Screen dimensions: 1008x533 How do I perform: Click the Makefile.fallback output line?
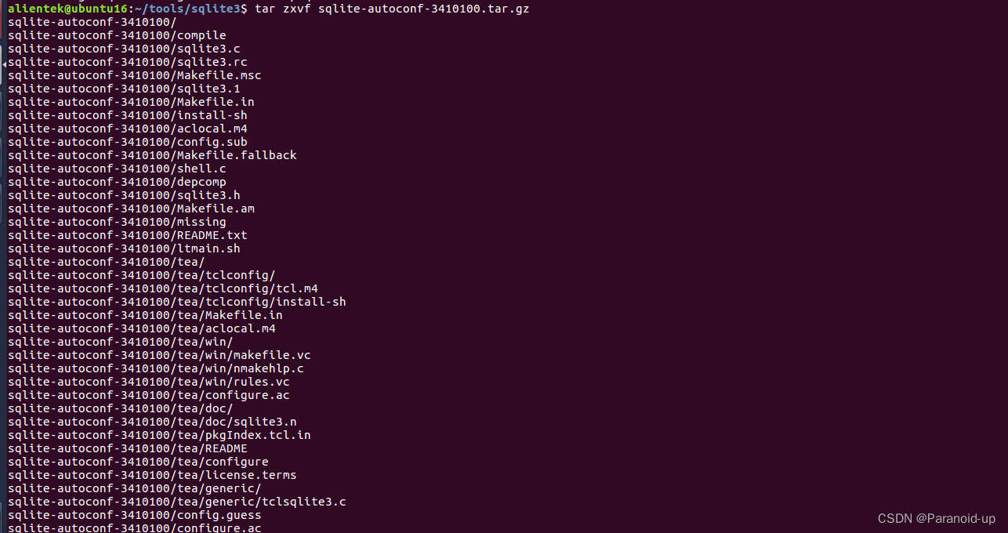point(152,155)
